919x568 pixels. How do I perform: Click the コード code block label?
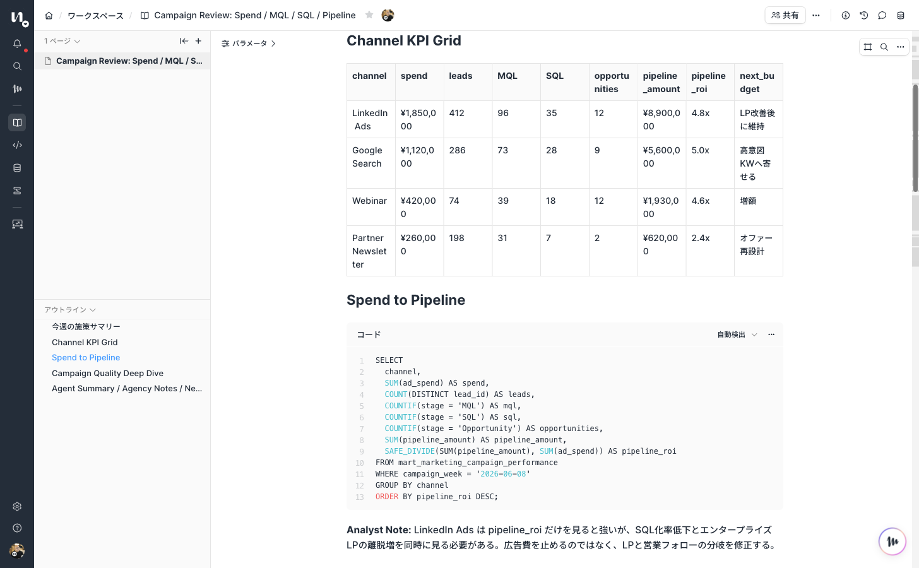click(x=369, y=334)
